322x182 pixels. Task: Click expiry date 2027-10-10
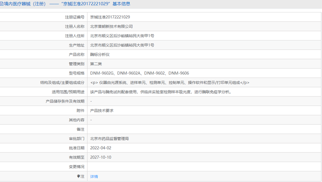101,157
